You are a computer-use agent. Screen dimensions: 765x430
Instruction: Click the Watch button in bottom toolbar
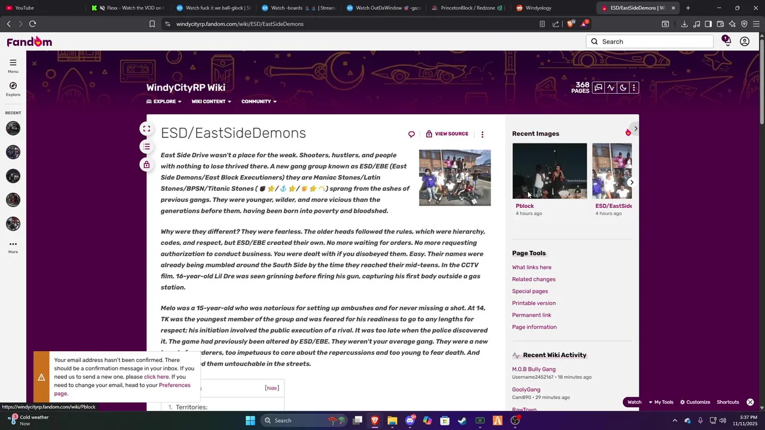[x=634, y=403]
